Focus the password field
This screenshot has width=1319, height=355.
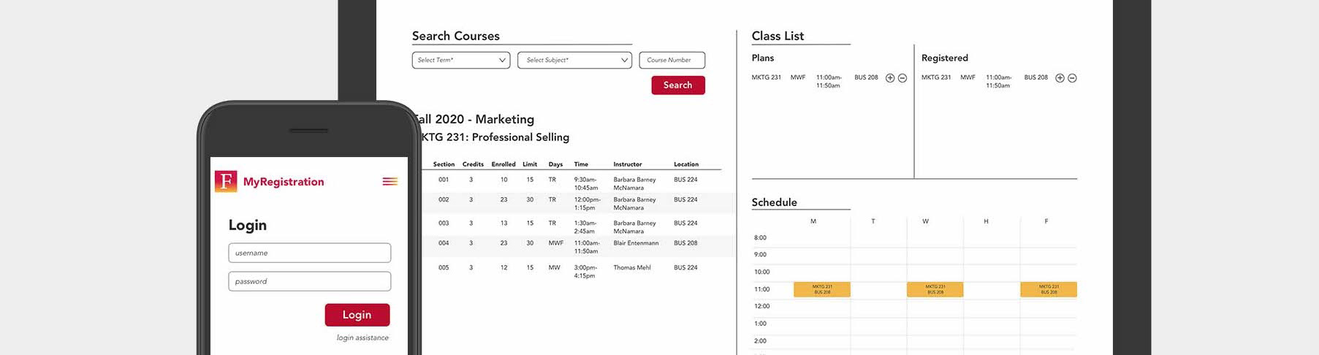pos(310,281)
